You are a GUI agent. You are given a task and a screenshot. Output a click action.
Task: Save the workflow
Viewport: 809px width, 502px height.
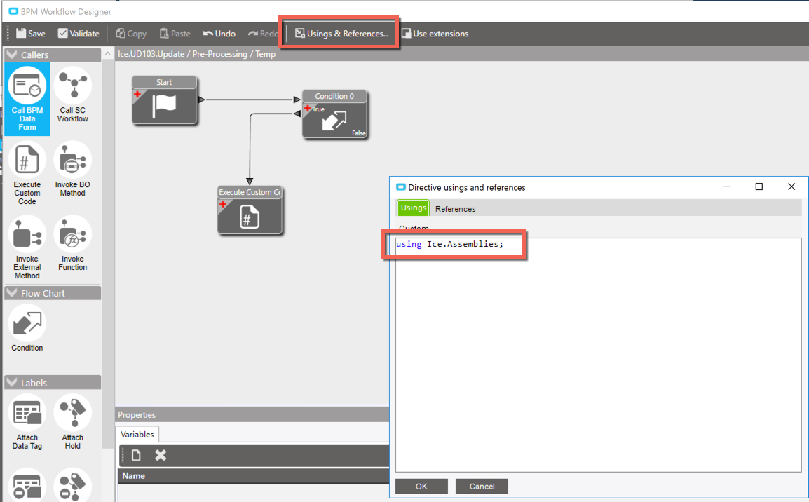(x=30, y=33)
